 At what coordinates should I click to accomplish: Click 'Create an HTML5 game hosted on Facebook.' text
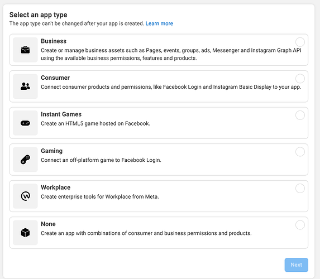click(95, 123)
